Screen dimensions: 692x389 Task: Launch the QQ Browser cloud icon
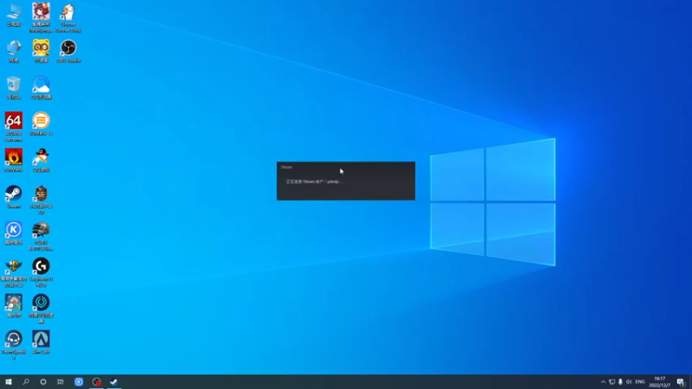point(41,87)
